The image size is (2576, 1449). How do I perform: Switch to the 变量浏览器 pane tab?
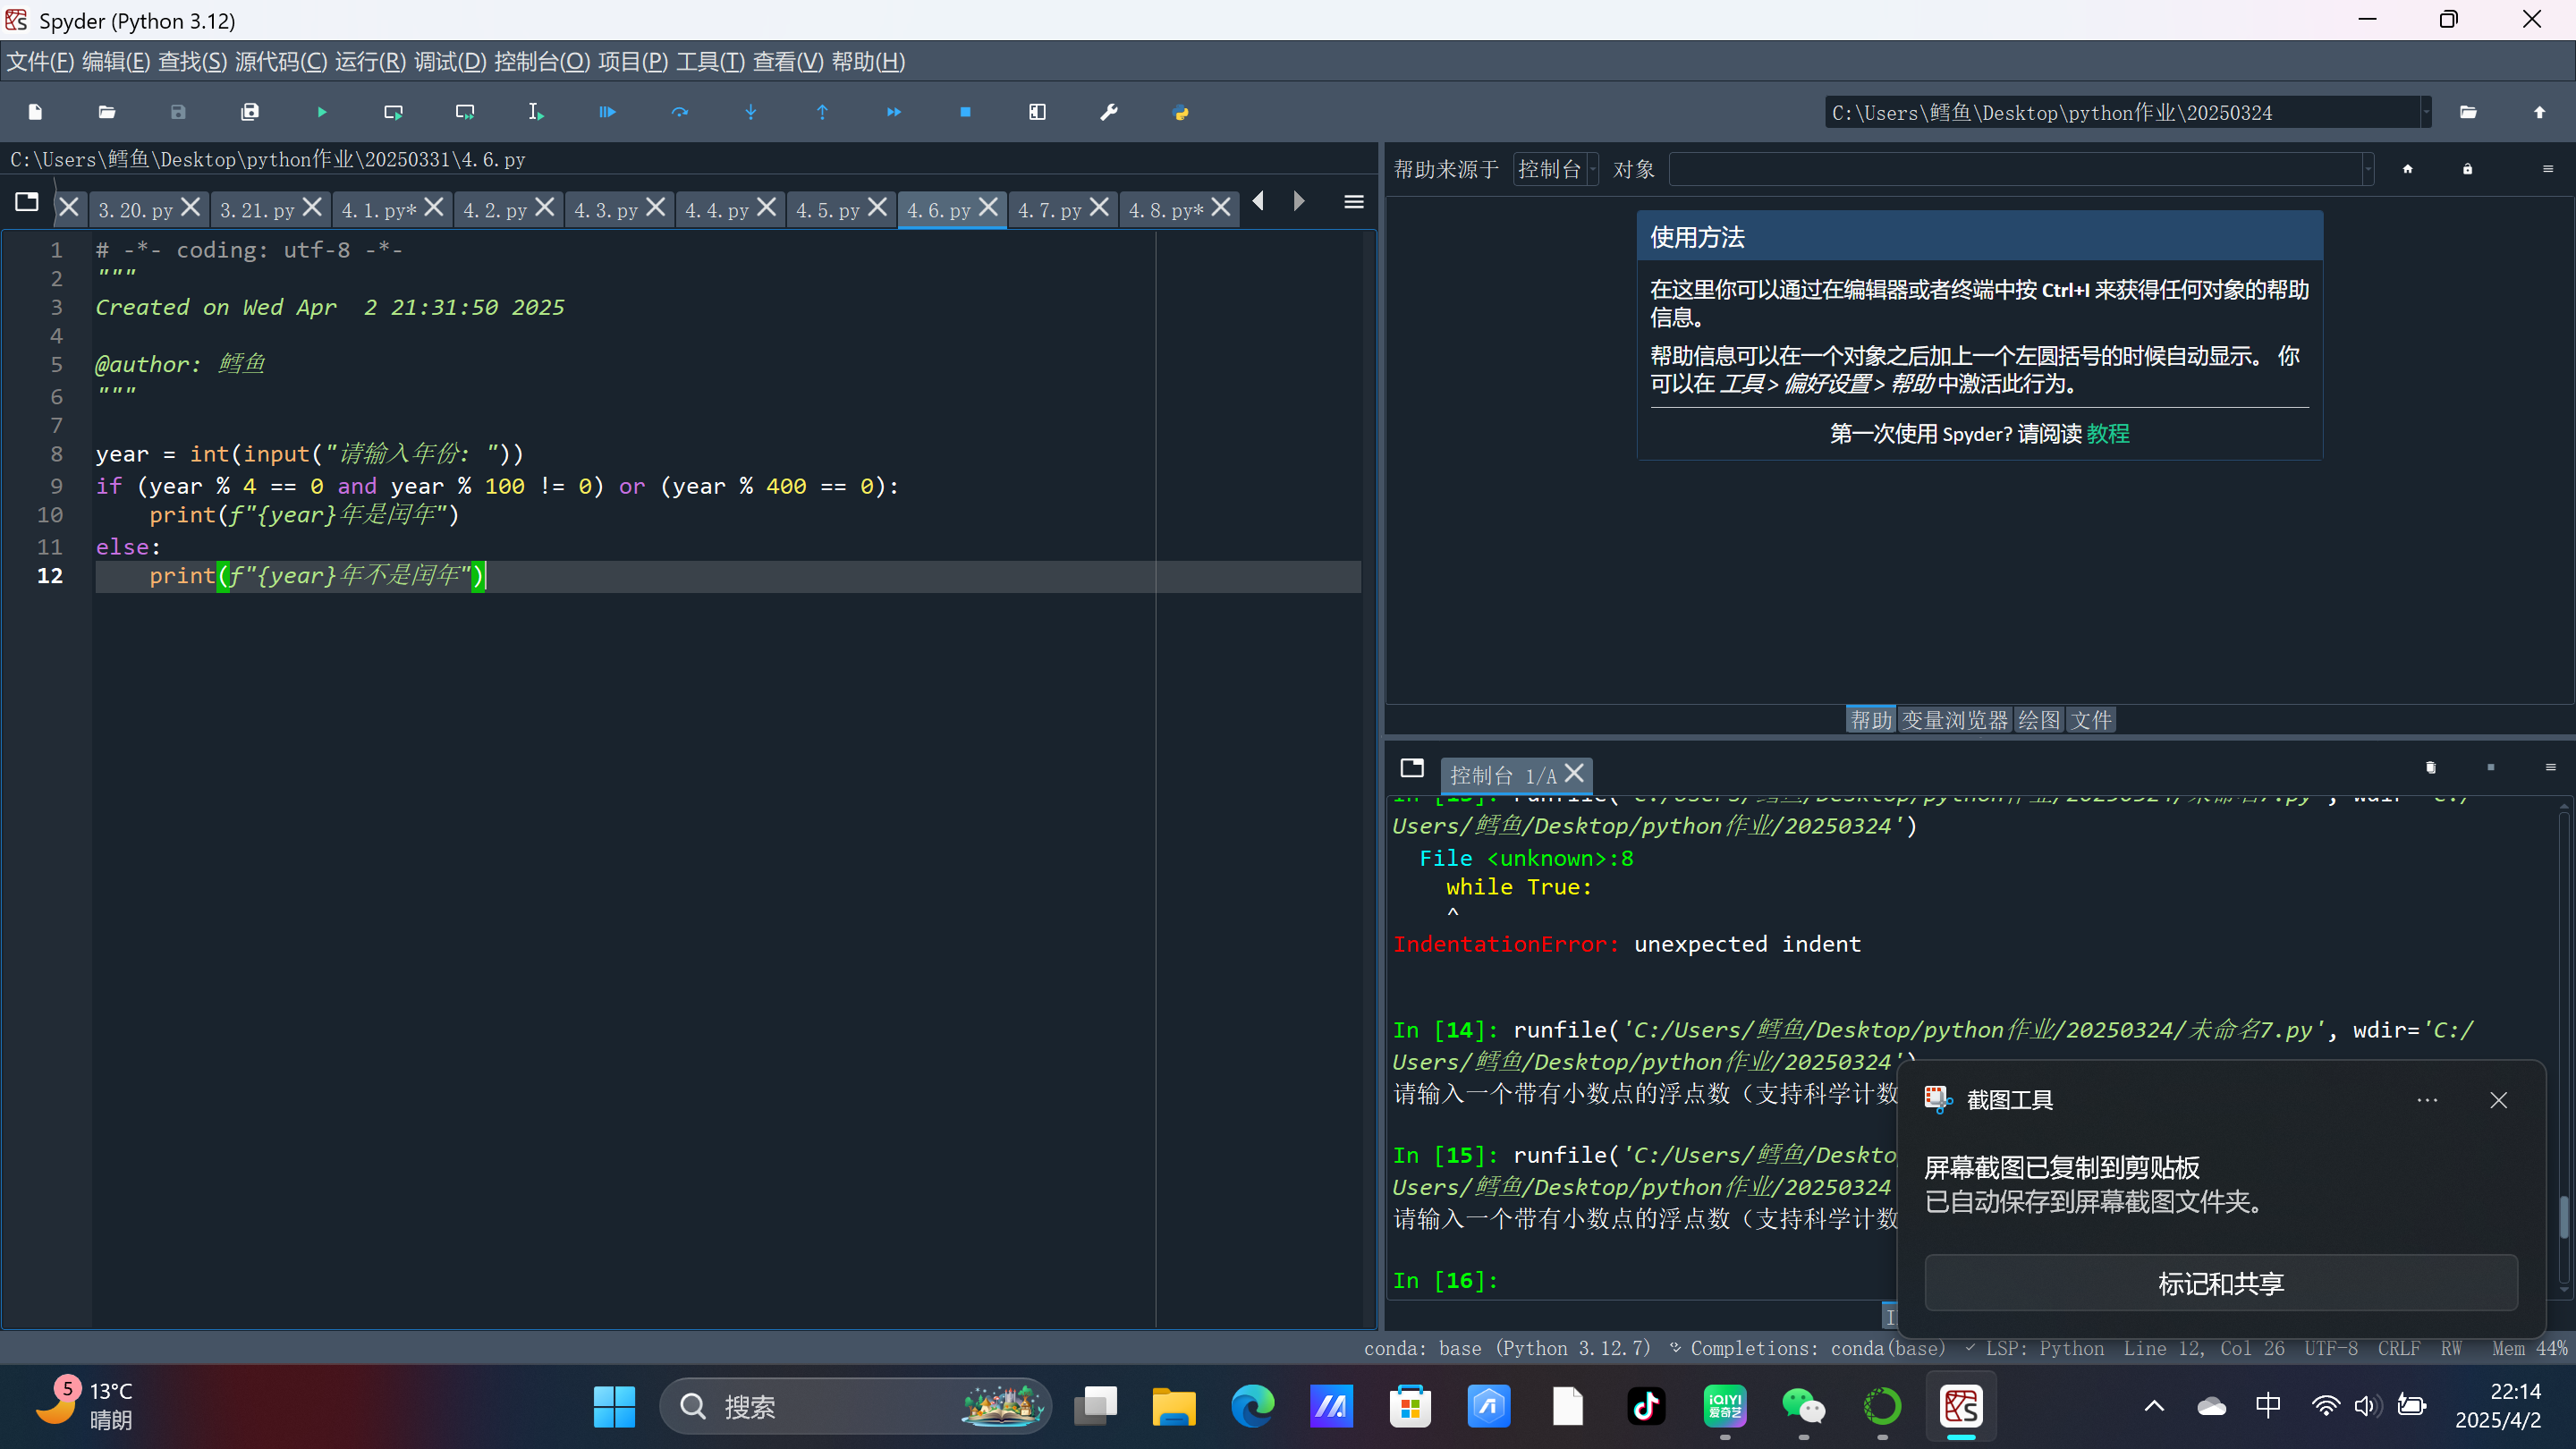1954,720
